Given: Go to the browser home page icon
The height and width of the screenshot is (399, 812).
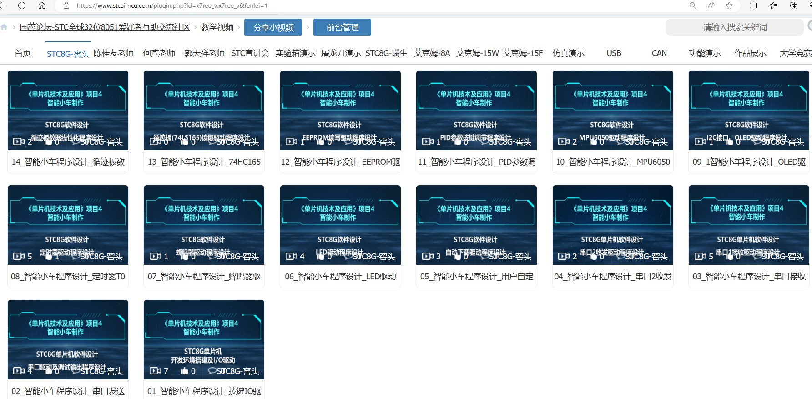Looking at the screenshot, I should (x=42, y=5).
